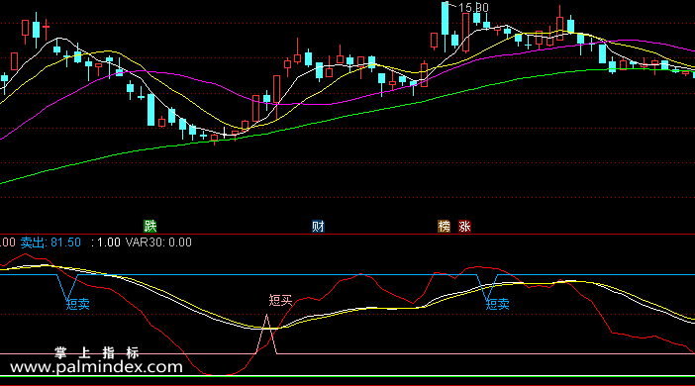This screenshot has height=386, width=695.
Task: Click the 15.90 high price label
Action: [x=473, y=8]
